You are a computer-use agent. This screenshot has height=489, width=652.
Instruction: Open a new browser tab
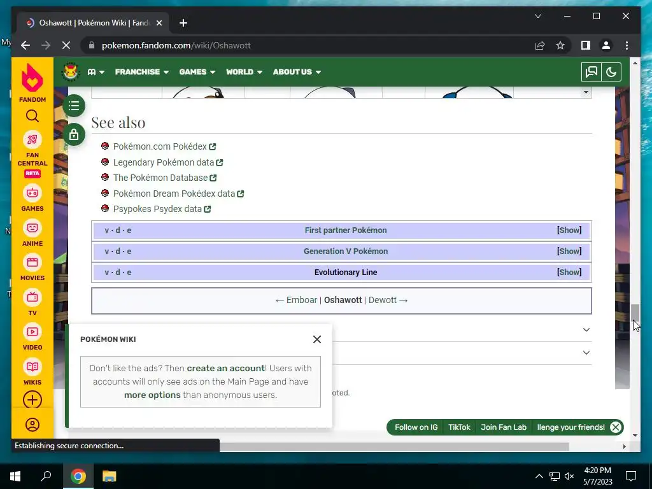183,23
